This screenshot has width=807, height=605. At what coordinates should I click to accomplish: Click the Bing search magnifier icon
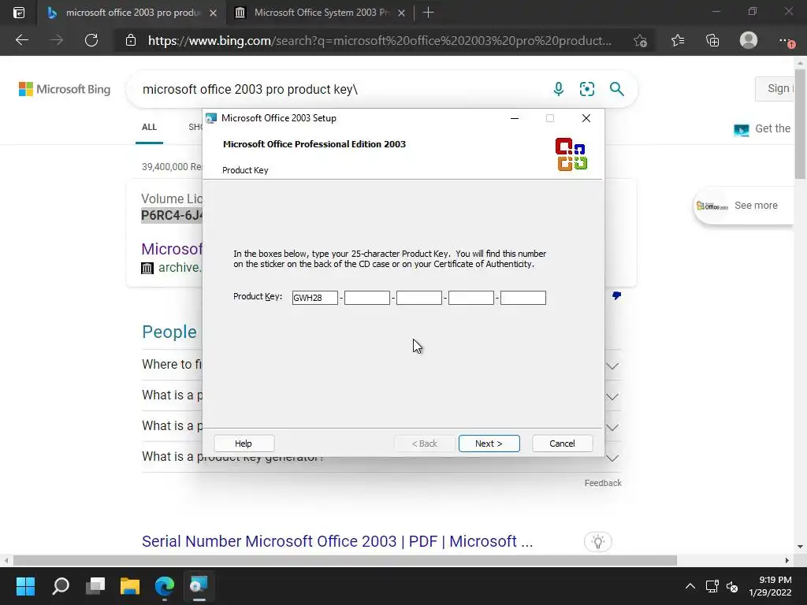click(616, 89)
